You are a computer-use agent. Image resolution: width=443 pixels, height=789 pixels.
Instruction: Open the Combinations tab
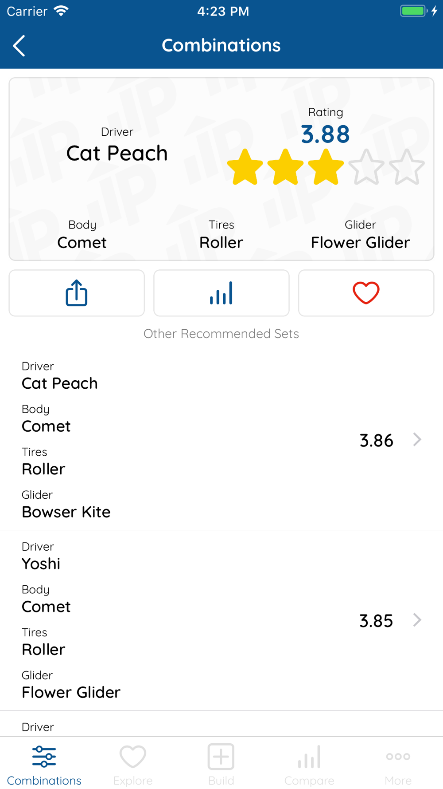pos(44,765)
